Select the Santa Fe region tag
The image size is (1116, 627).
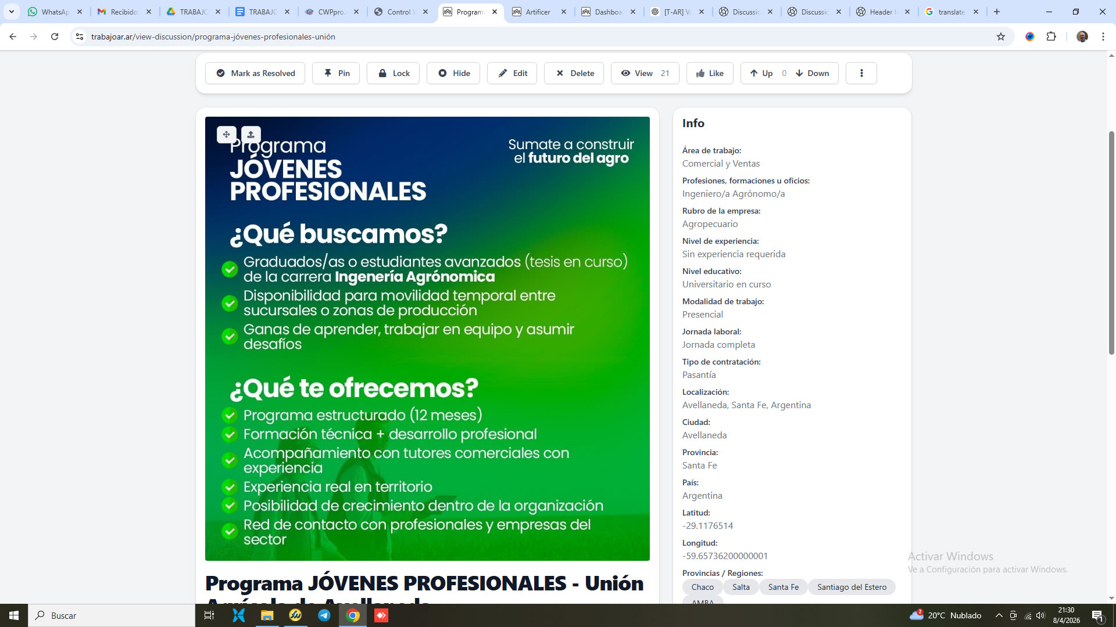[x=783, y=587]
